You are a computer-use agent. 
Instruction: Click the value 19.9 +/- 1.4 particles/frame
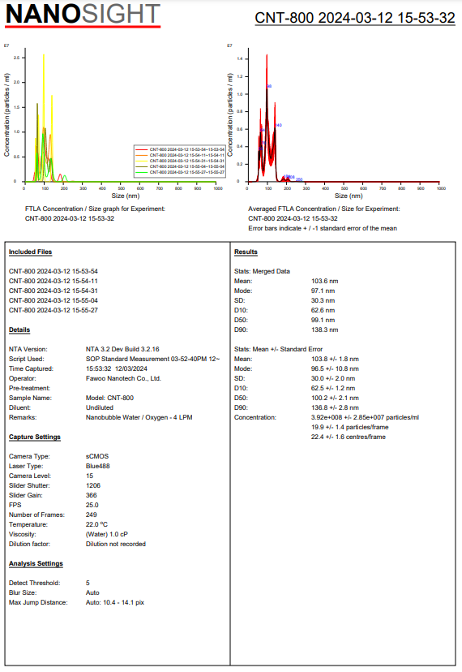(350, 427)
